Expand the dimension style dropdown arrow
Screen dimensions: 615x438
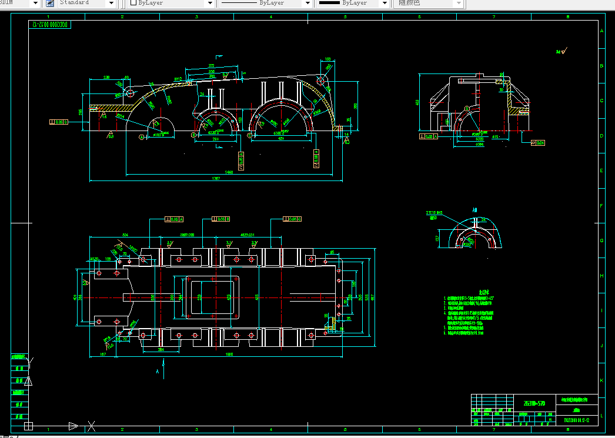click(35, 3)
